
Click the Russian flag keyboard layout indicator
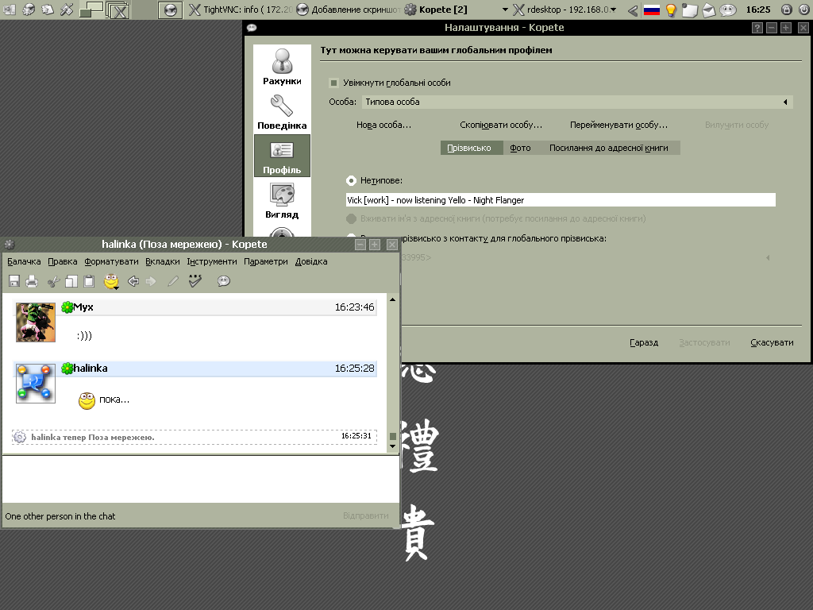tap(652, 10)
